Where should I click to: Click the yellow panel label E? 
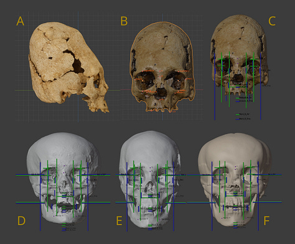tap(119, 221)
